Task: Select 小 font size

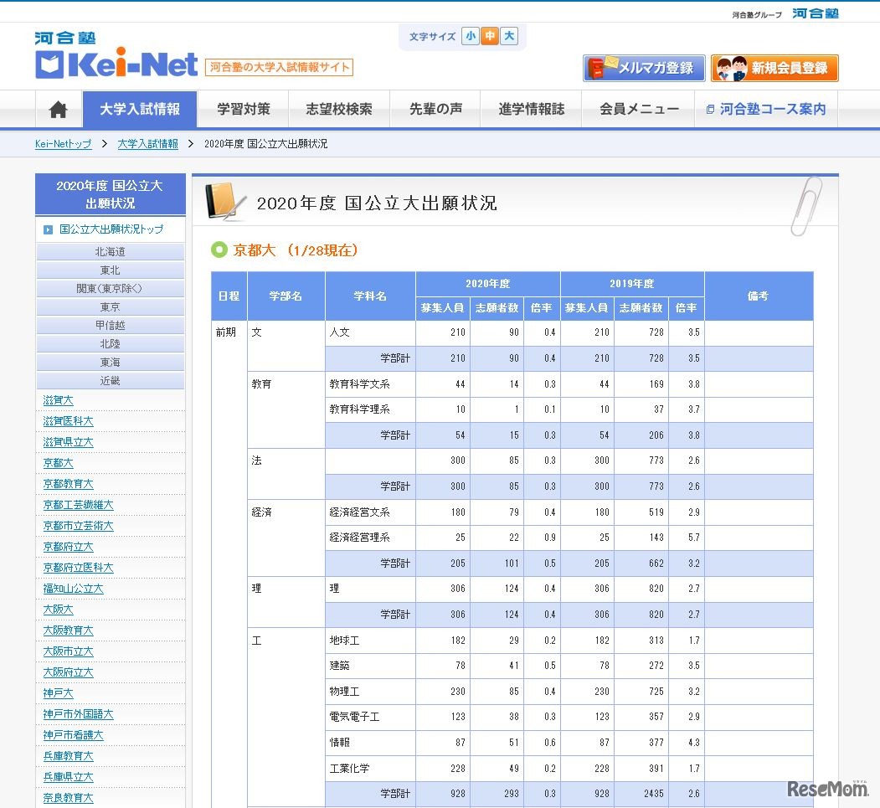Action: 471,36
